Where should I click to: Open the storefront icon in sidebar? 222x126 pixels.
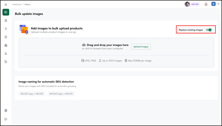6,110
